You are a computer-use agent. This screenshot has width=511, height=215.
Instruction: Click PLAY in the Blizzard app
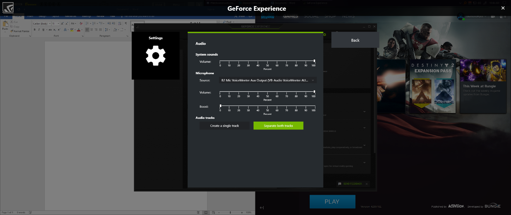(x=332, y=201)
